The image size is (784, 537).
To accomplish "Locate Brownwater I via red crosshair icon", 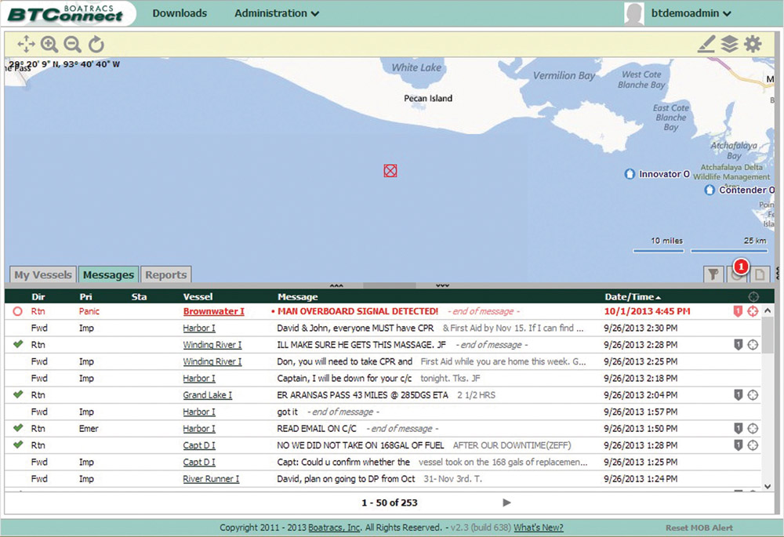I will (x=753, y=312).
